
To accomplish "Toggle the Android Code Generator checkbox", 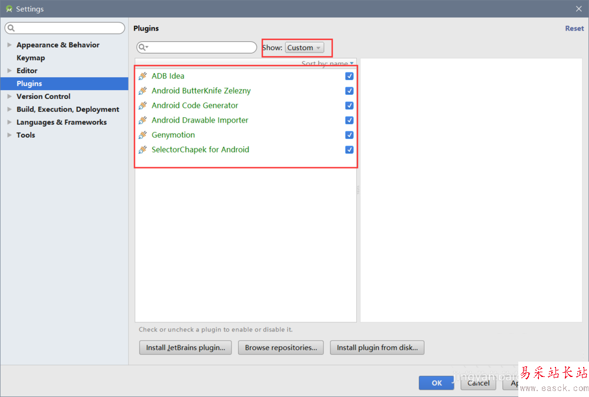I will pyautogui.click(x=349, y=105).
